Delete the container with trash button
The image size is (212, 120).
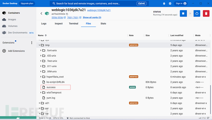[206, 13]
